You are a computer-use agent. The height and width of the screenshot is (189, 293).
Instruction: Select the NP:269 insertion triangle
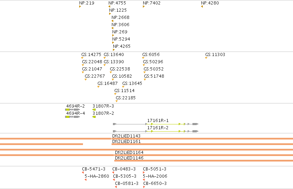tap(113, 35)
